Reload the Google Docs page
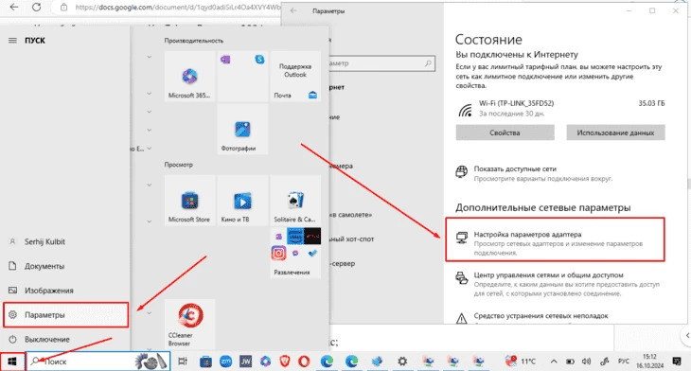The height and width of the screenshot is (371, 691). pos(37,7)
